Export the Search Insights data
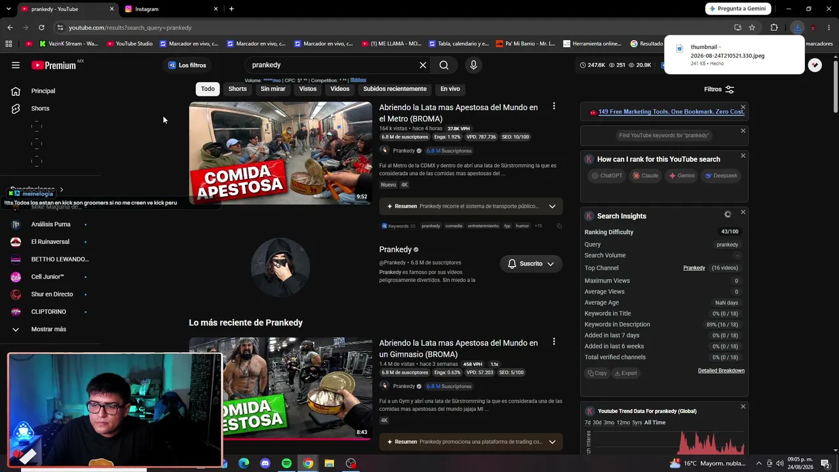The width and height of the screenshot is (839, 472). 625,373
